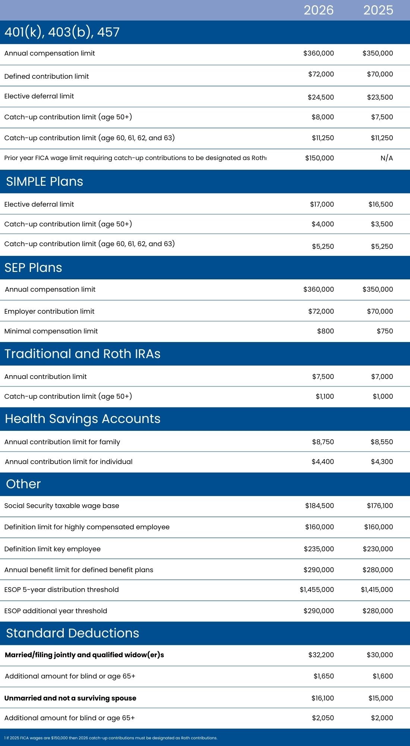Click the 2026 column header

coord(318,10)
